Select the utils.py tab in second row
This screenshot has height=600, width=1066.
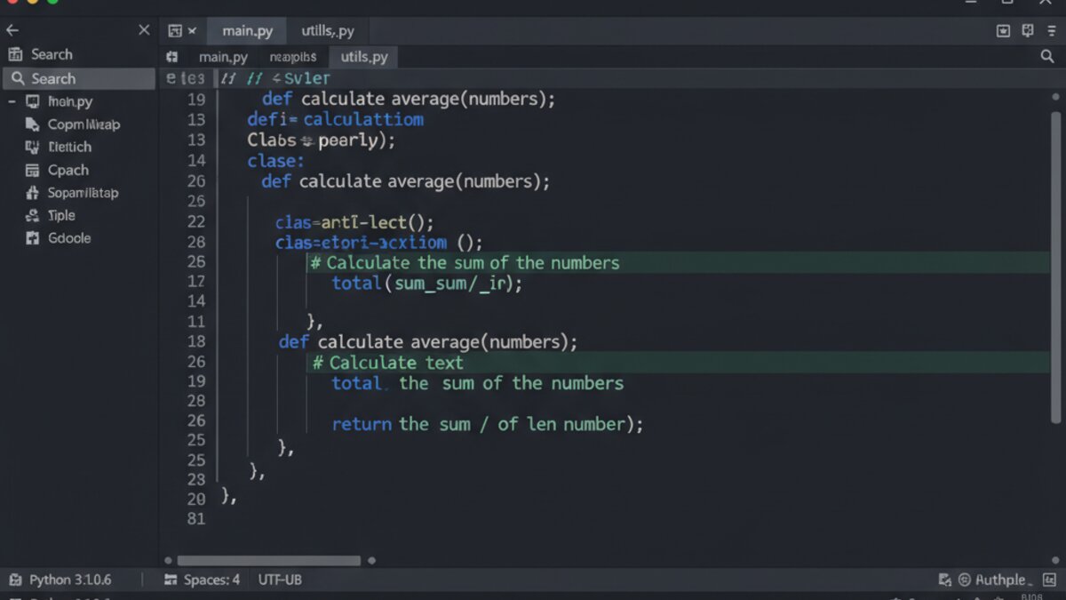(x=364, y=57)
